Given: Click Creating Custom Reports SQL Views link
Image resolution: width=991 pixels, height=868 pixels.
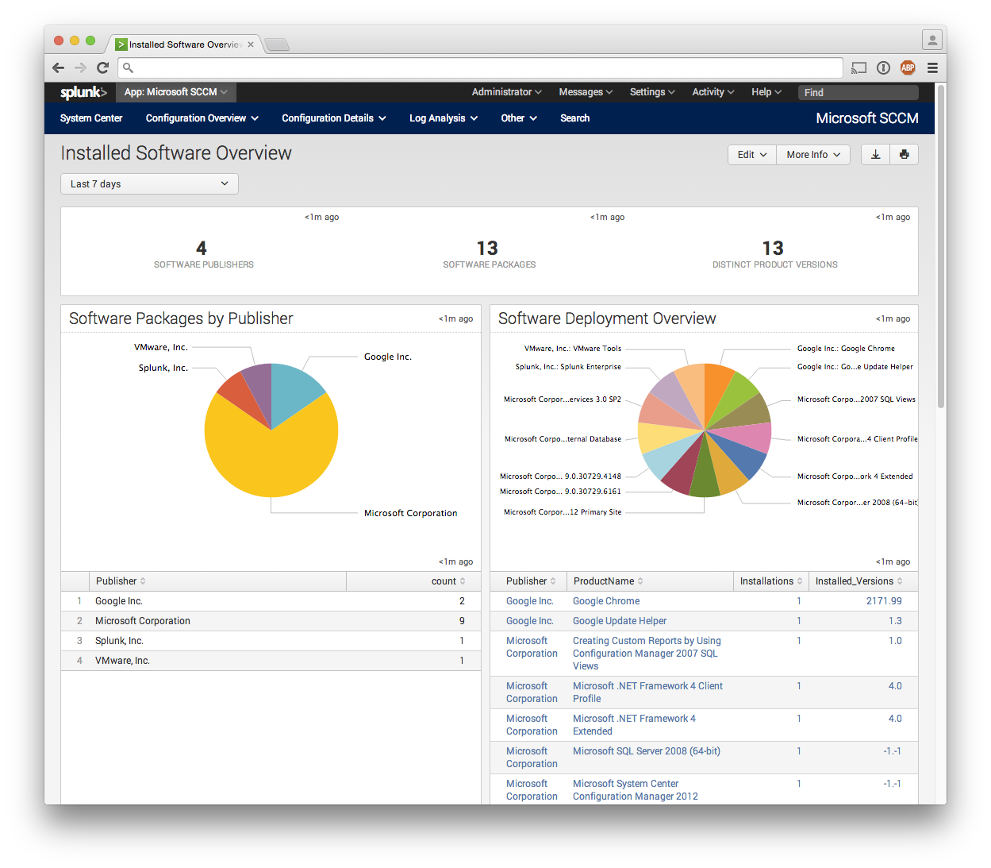Looking at the screenshot, I should click(647, 654).
